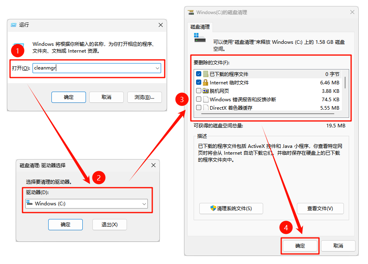Click the Disk Cleanup title bar icon
The height and width of the screenshot is (264, 368).
[x=191, y=12]
